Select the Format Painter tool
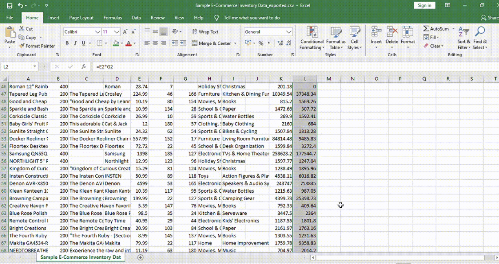This screenshot has height=264, width=499. 38,46
